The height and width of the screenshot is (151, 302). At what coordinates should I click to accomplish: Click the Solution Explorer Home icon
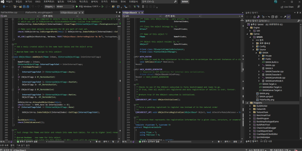(255, 17)
